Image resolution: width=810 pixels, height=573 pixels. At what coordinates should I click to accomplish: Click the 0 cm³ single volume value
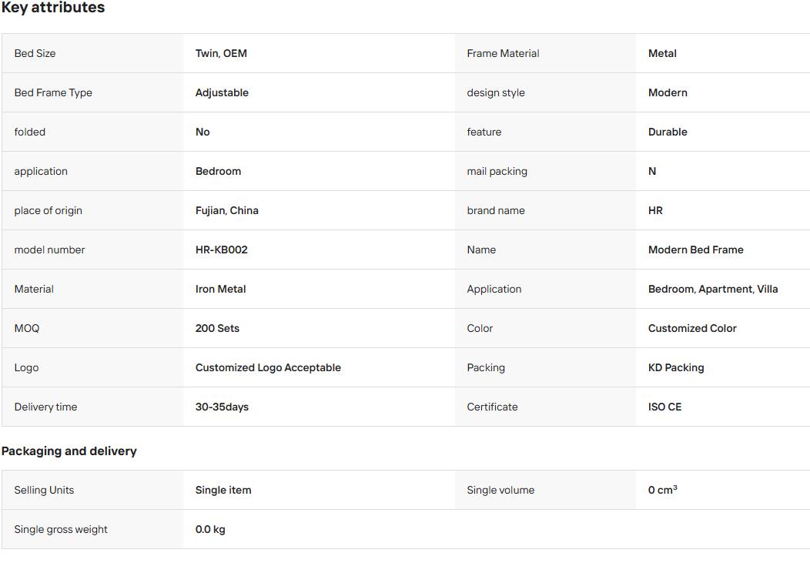click(663, 490)
